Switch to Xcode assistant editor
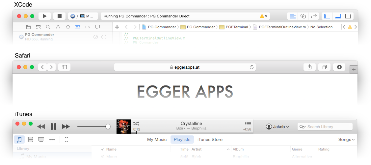 click(303, 16)
